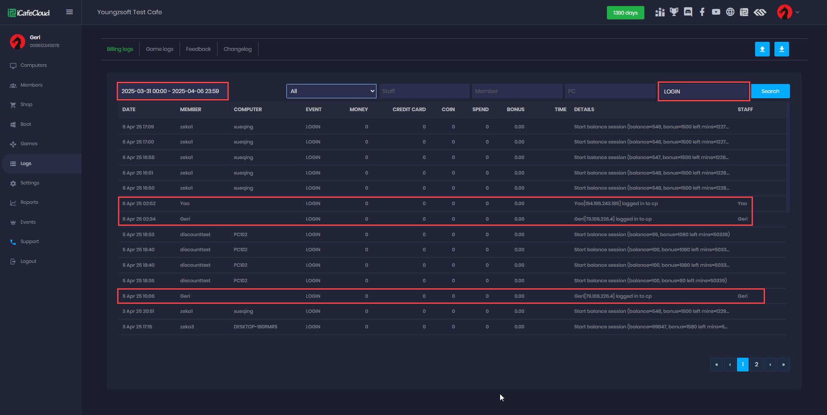Open Reports in the sidebar
The height and width of the screenshot is (415, 827).
[29, 202]
